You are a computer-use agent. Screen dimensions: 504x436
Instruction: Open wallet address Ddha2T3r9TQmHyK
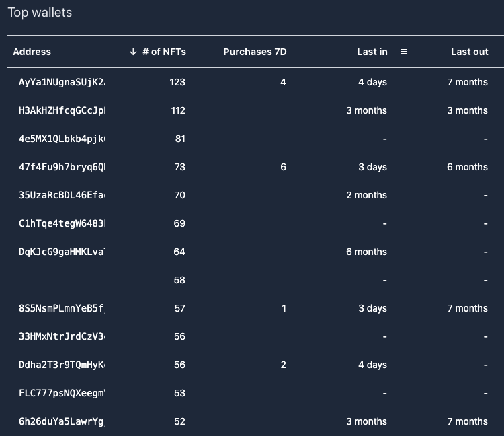[62, 365]
